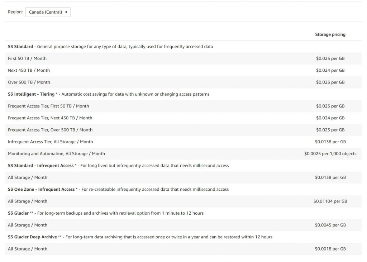Viewport: 367px width, 262px height.
Task: Click $0.024 per GB for Frequent Access Tier Next 450 TB
Action: click(x=330, y=118)
